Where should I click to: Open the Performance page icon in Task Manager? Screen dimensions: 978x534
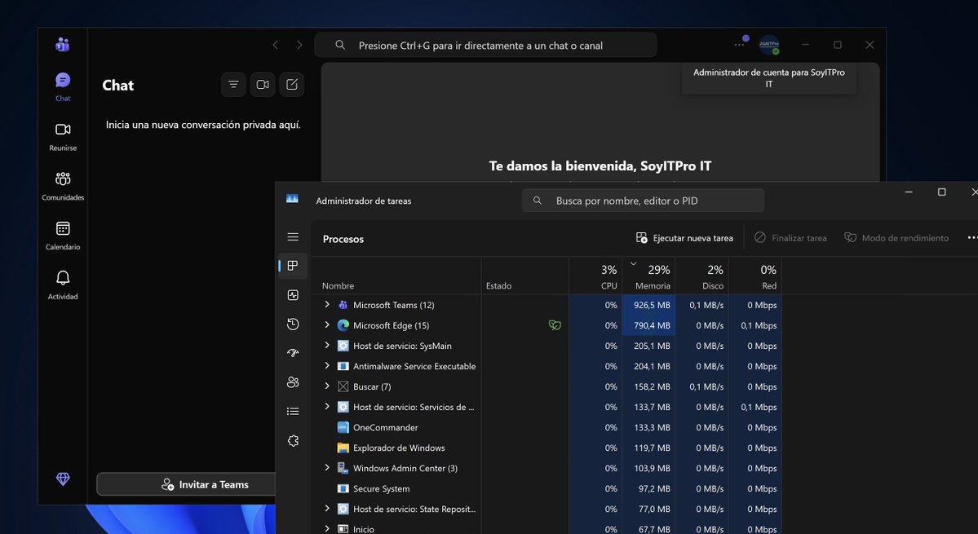pos(293,295)
